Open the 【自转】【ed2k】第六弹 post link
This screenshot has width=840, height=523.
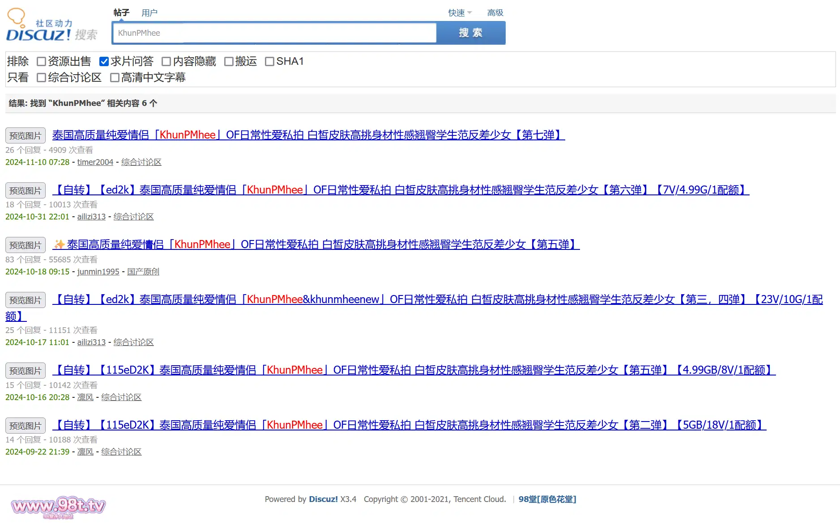401,190
